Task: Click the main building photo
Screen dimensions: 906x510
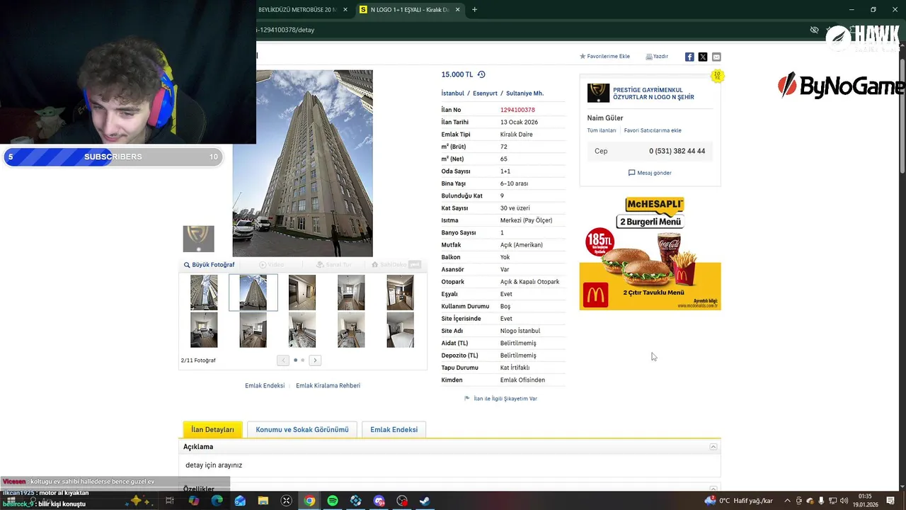Action: click(302, 163)
